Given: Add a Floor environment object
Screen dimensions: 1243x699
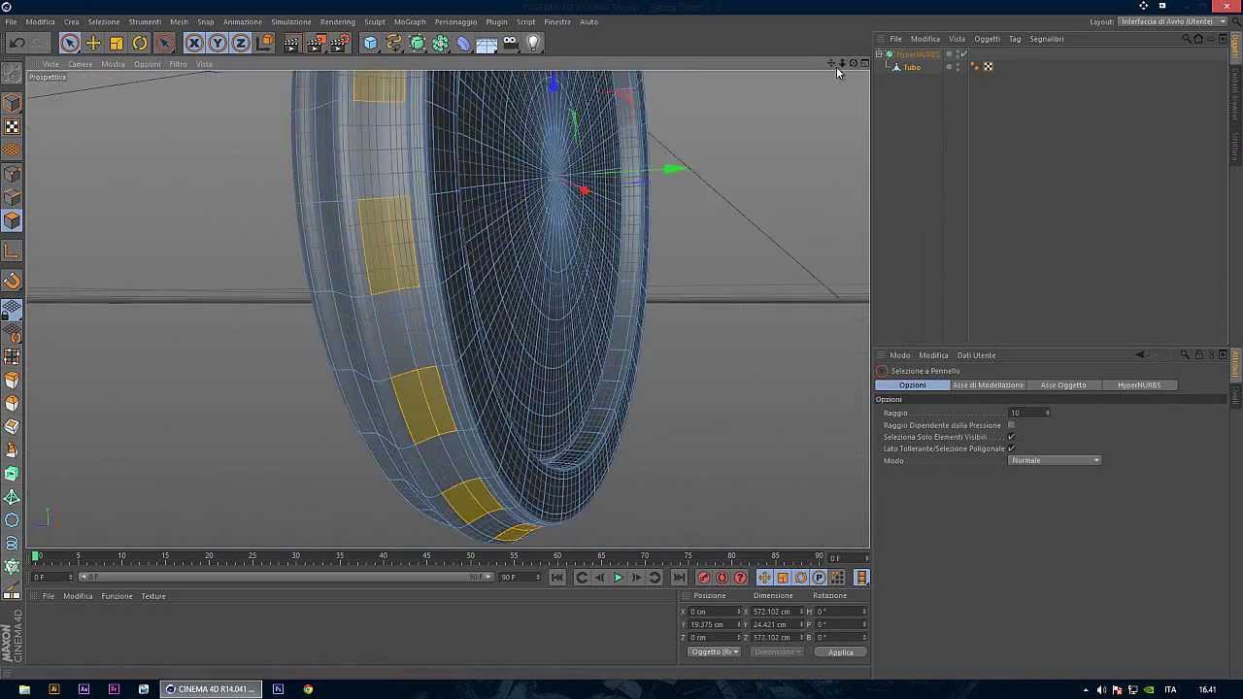Looking at the screenshot, I should (x=487, y=43).
